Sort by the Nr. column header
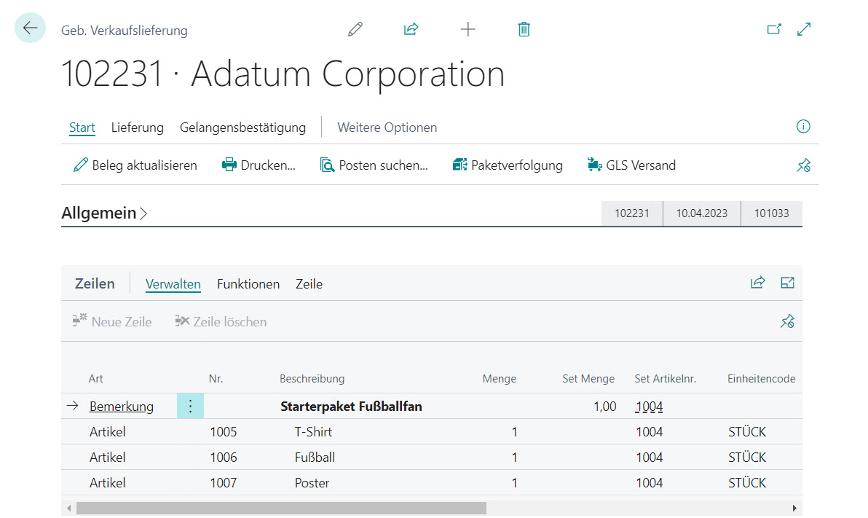 (216, 379)
